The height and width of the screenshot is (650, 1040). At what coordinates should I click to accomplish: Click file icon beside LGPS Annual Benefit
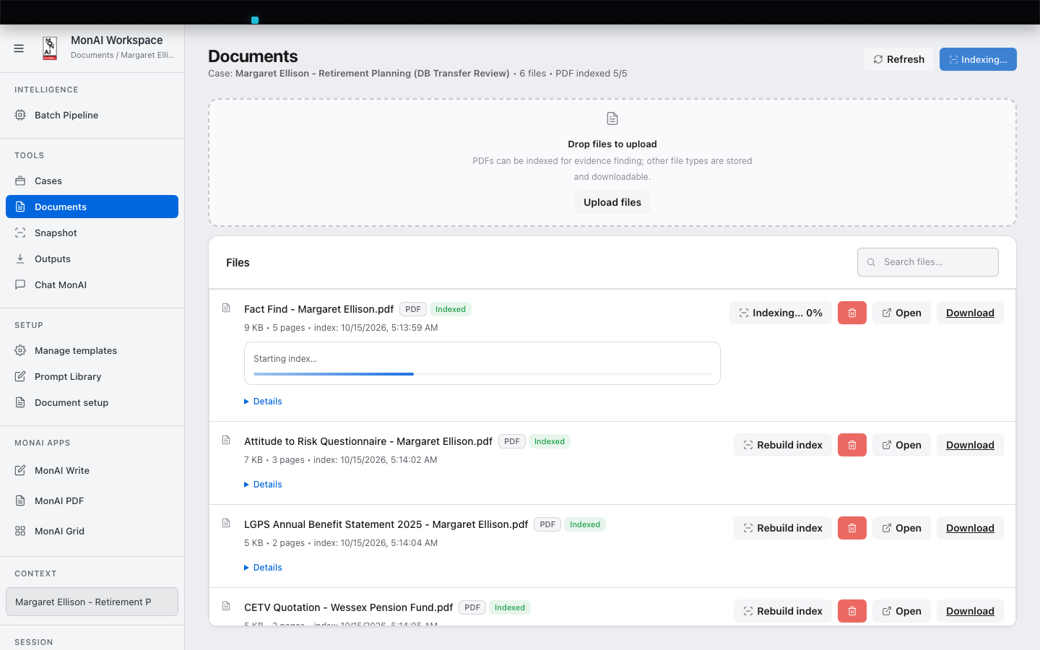pos(226,524)
